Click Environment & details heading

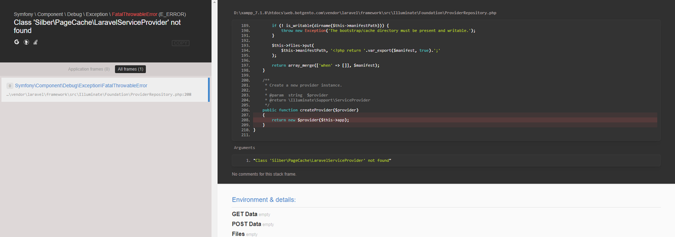(x=264, y=200)
